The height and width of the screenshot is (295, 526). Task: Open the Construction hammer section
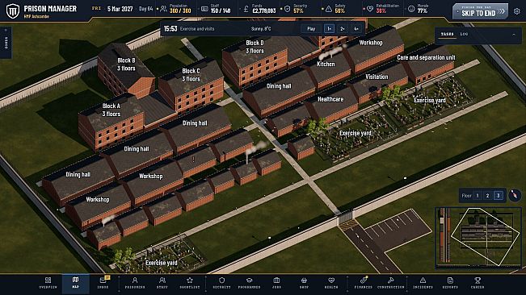[391, 283]
